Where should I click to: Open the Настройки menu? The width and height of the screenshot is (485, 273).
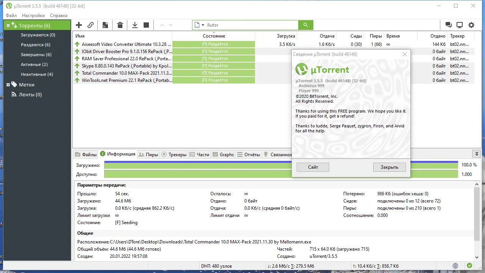33,16
